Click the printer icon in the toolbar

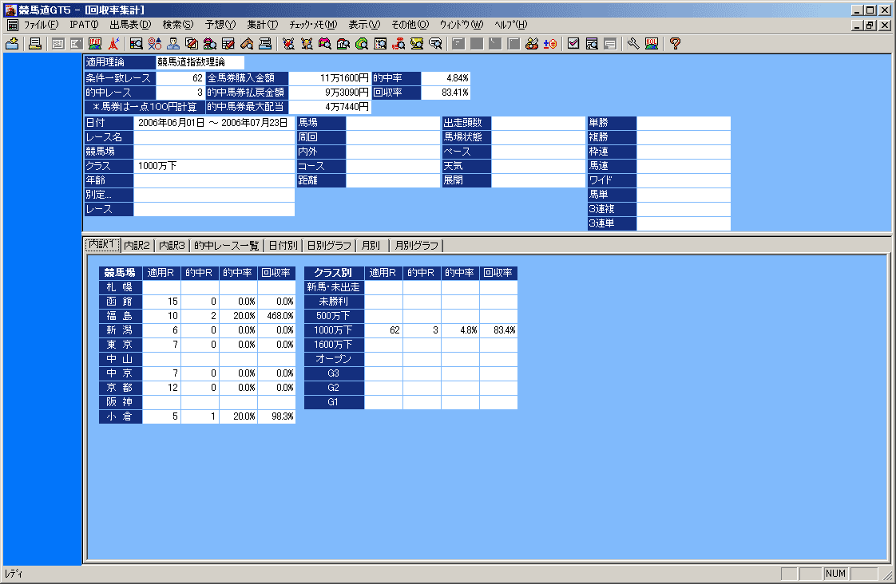click(35, 44)
